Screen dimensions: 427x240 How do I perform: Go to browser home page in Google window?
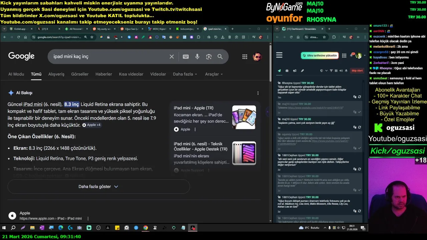pos(25,37)
